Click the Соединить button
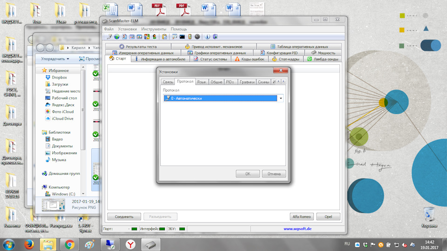The width and height of the screenshot is (447, 251). [124, 217]
